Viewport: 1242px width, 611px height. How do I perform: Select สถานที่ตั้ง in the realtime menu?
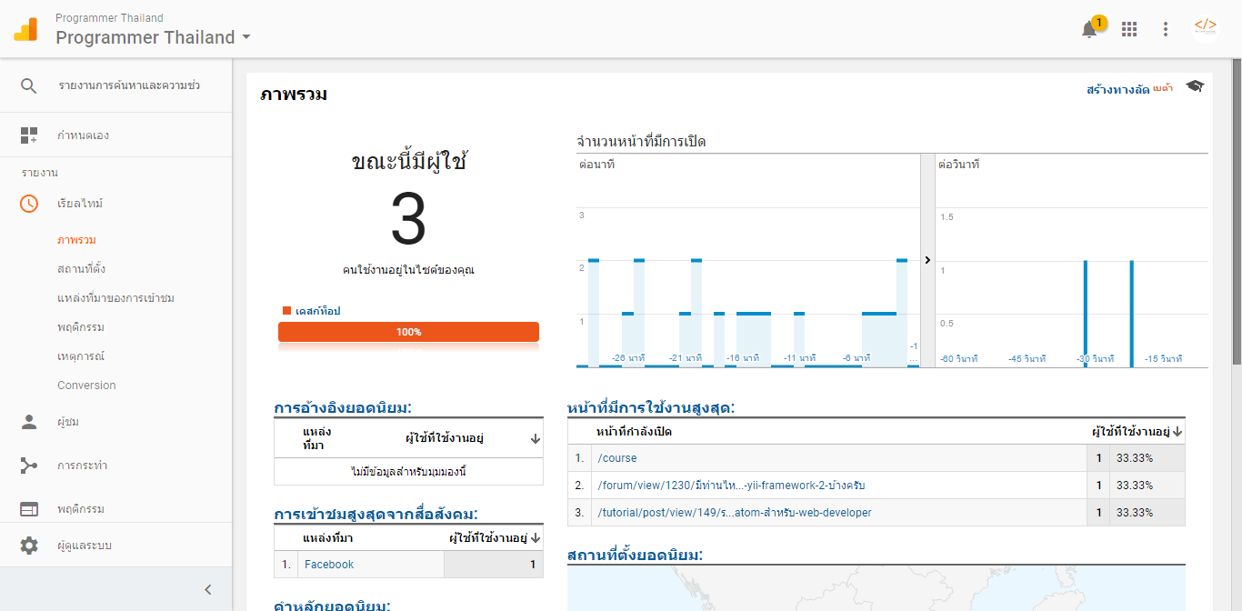82,269
